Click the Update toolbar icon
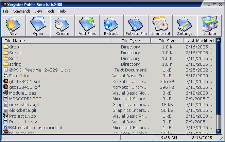 coord(209,26)
